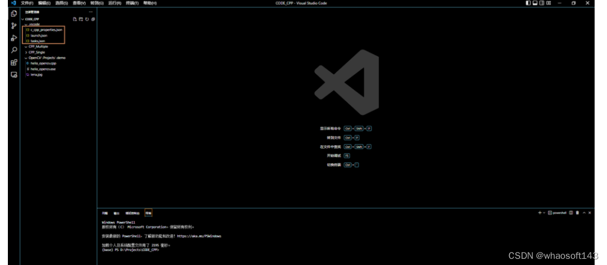Image resolution: width=607 pixels, height=265 pixels.
Task: Toggle primary side bar layout button
Action: (x=528, y=3)
